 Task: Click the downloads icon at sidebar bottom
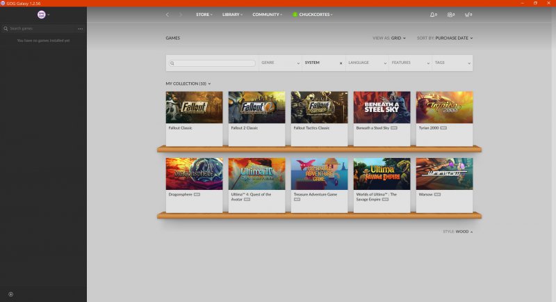pos(10,294)
